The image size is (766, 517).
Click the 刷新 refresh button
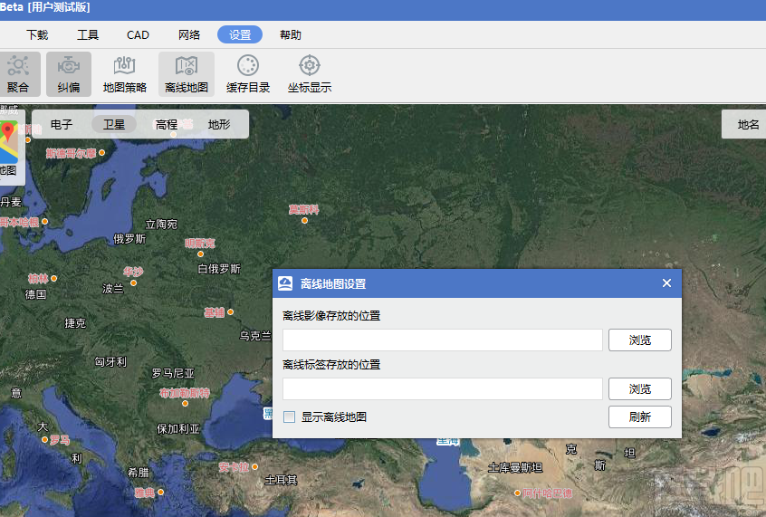639,416
